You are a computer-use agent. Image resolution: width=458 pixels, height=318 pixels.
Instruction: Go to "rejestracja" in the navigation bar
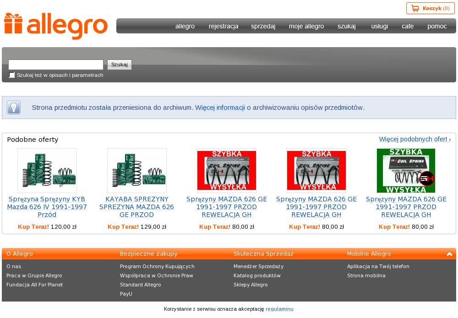pyautogui.click(x=224, y=26)
